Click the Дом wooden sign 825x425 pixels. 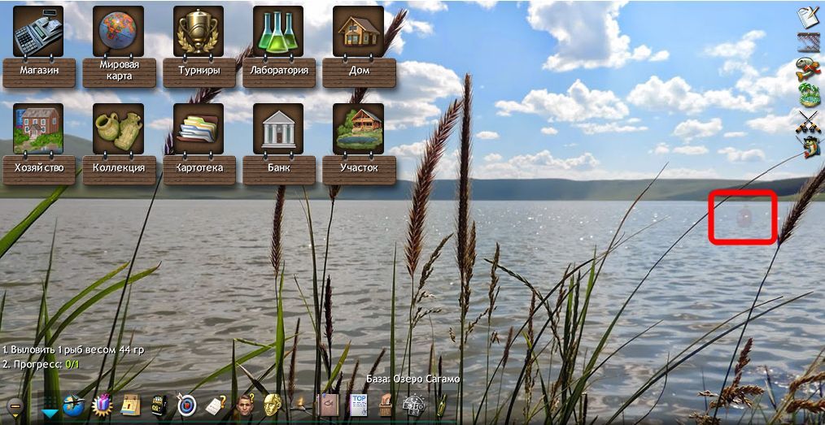point(359,72)
